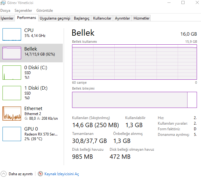Collapse view with Daha az ayrıntı arrow
201x178 pixels.
pyautogui.click(x=3, y=174)
